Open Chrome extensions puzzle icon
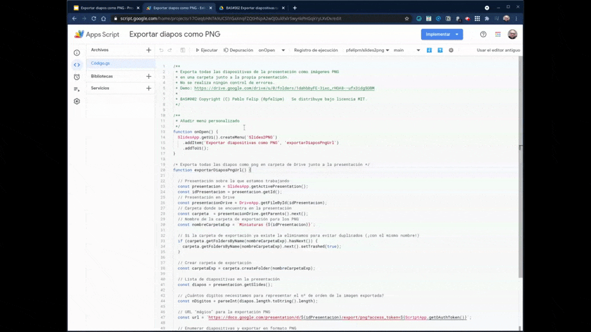This screenshot has height=332, width=591. (487, 19)
